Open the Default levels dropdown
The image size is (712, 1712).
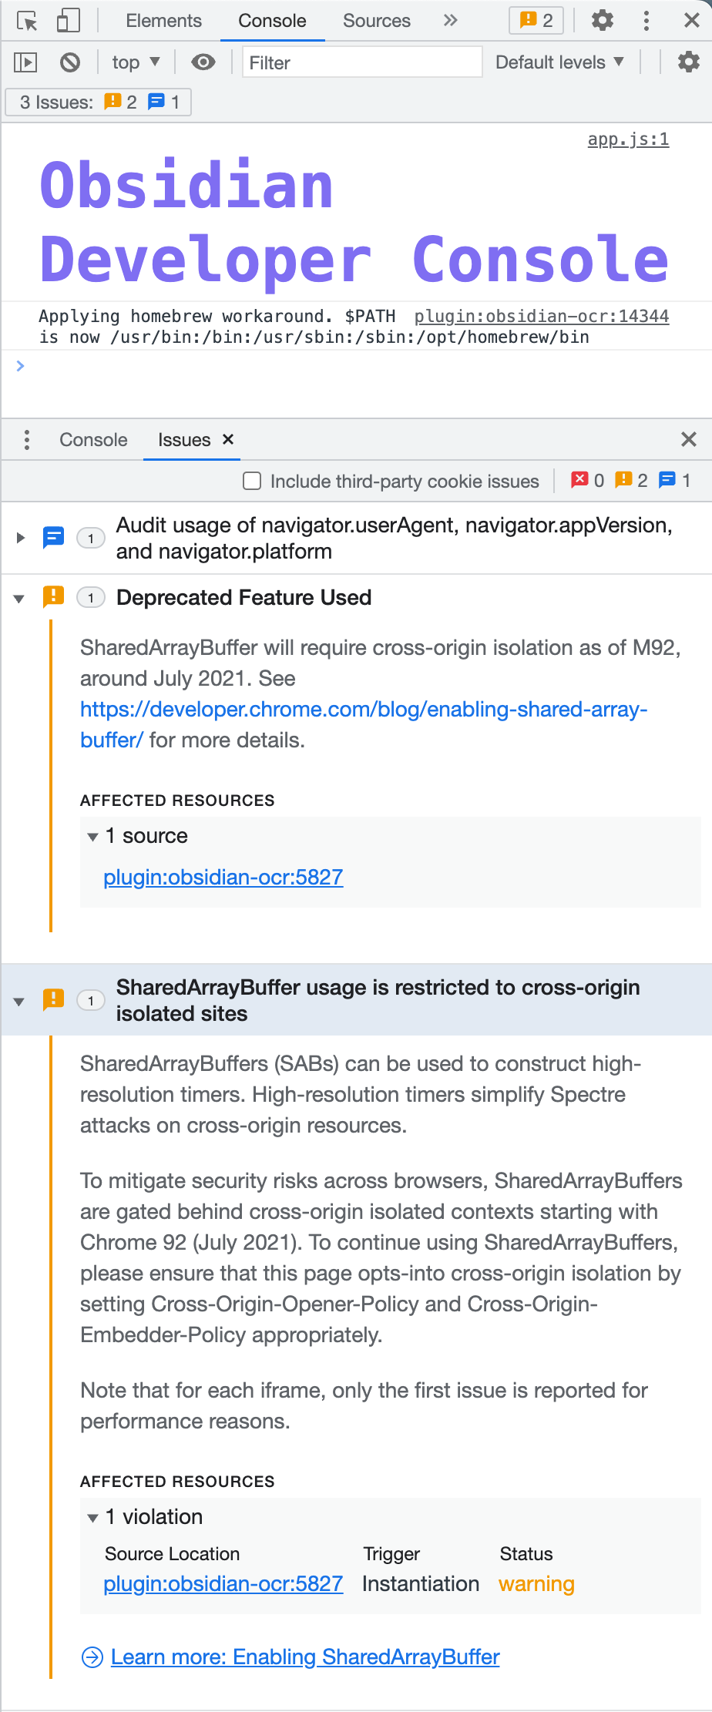pyautogui.click(x=560, y=62)
